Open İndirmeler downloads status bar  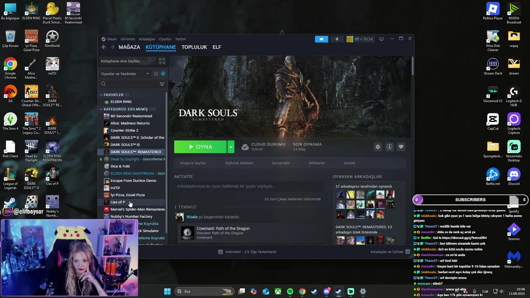pos(247,252)
